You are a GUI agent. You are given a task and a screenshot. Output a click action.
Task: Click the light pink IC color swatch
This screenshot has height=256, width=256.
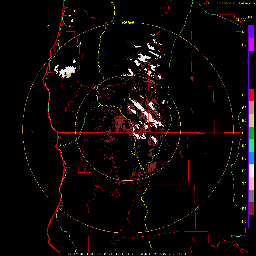click(251, 183)
